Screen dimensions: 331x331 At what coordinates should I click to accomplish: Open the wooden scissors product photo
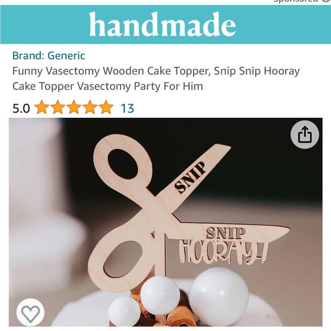coord(165,222)
